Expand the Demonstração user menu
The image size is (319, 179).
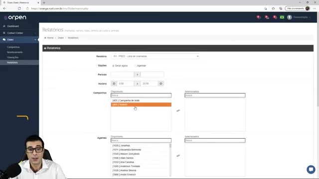[x=302, y=17]
